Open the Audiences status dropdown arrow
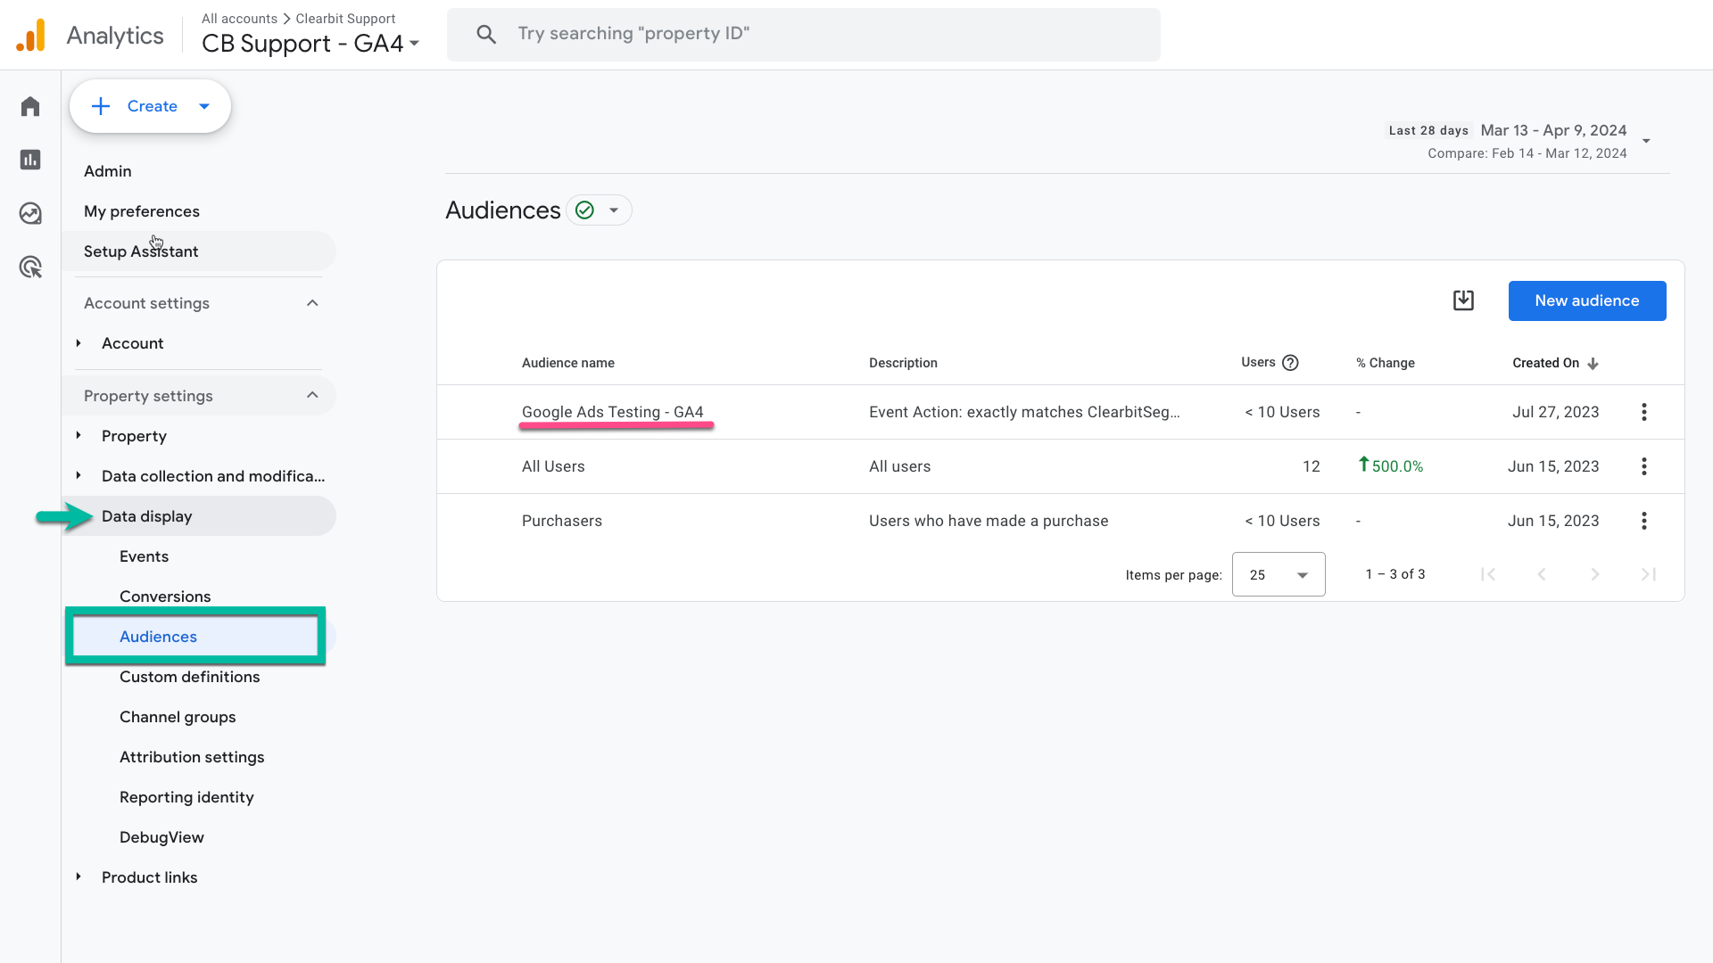 coord(614,210)
